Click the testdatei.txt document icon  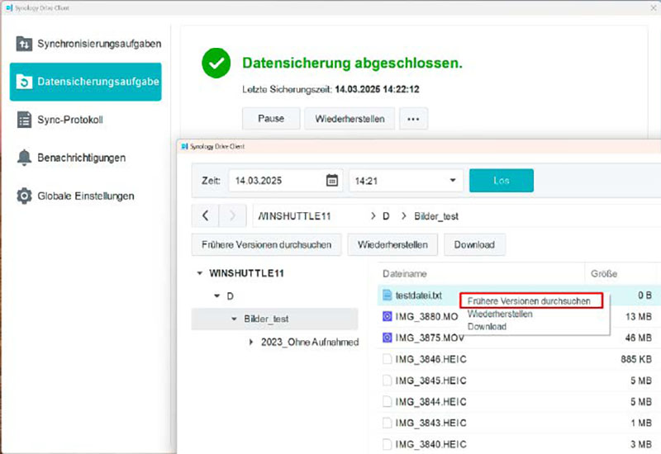387,296
